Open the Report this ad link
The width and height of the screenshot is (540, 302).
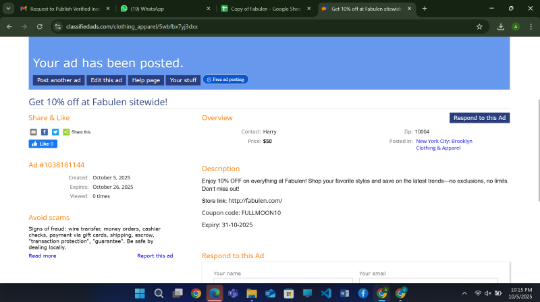pos(155,255)
